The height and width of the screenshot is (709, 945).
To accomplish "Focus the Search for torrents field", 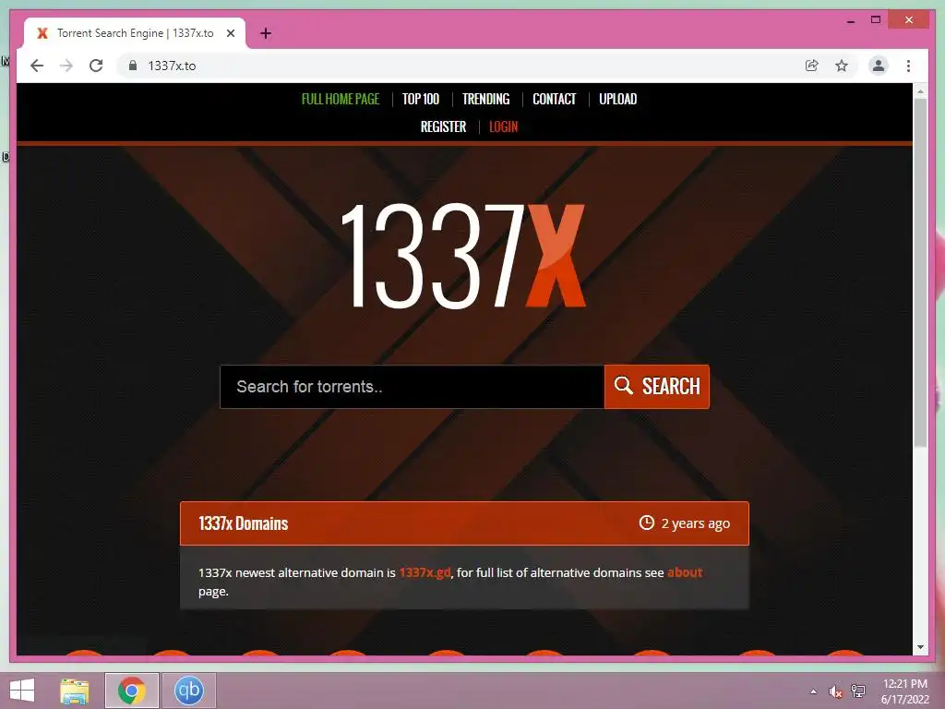I will 413,387.
